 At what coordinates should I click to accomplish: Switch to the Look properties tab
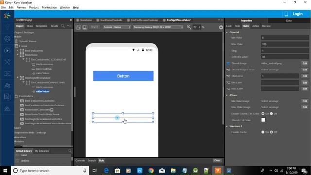pyautogui.click(x=229, y=26)
